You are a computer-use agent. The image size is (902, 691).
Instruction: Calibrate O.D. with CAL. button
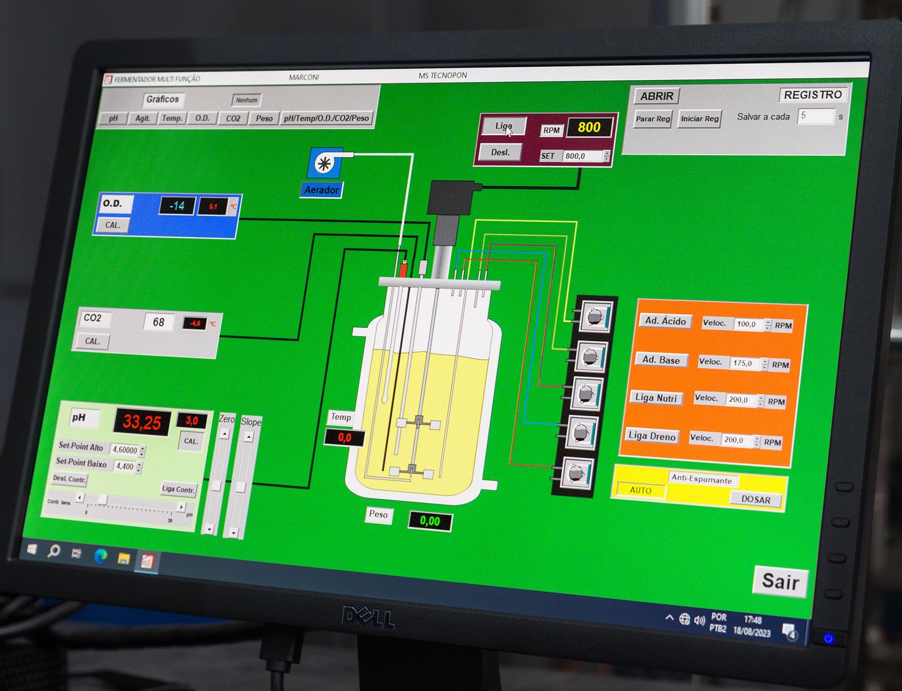pos(113,225)
